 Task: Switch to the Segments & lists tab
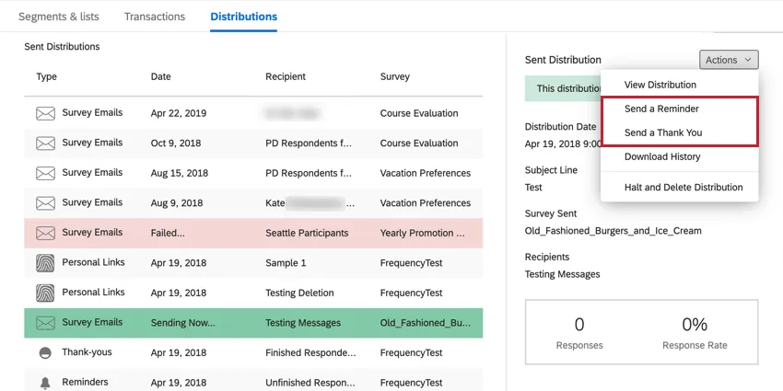pos(59,17)
